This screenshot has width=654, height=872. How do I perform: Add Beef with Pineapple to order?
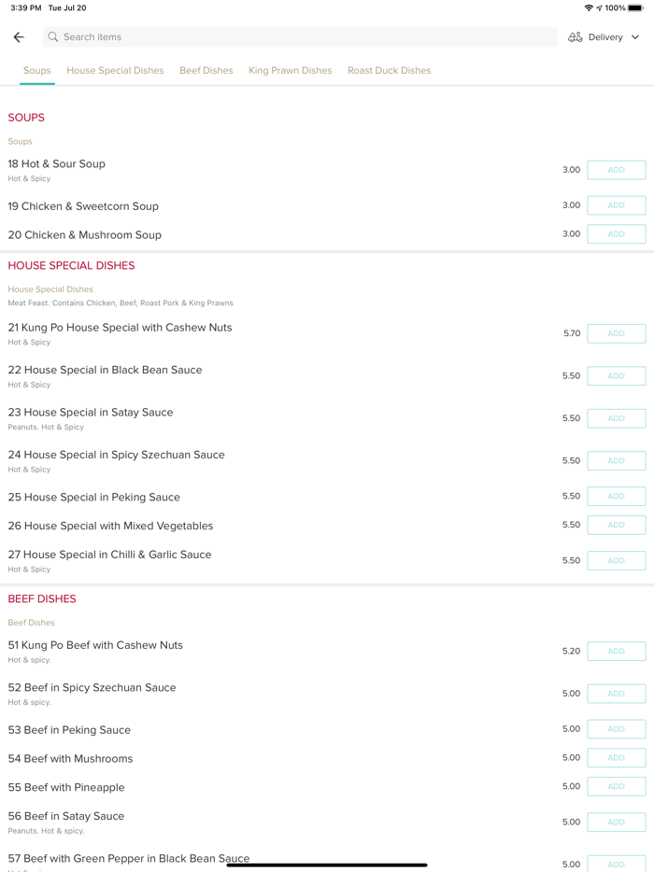616,786
